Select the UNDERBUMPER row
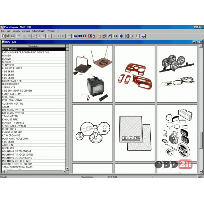Viewport: 204px width, 204px height. point(34,84)
